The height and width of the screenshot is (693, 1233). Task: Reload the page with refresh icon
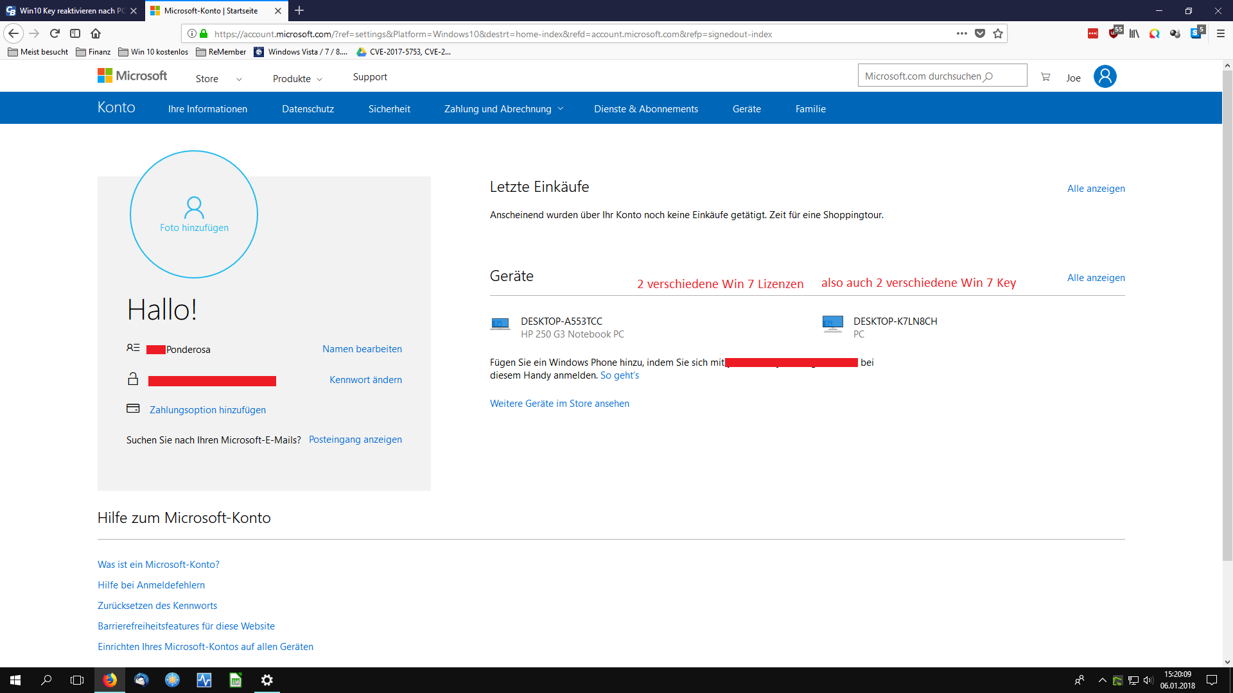(55, 33)
